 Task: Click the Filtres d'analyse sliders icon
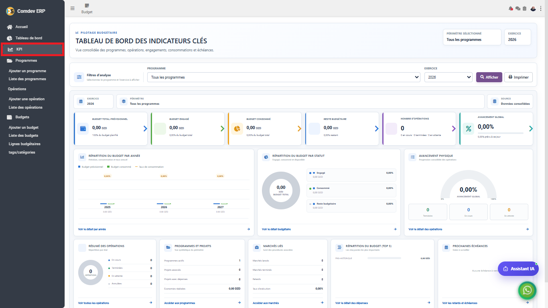coord(79,77)
